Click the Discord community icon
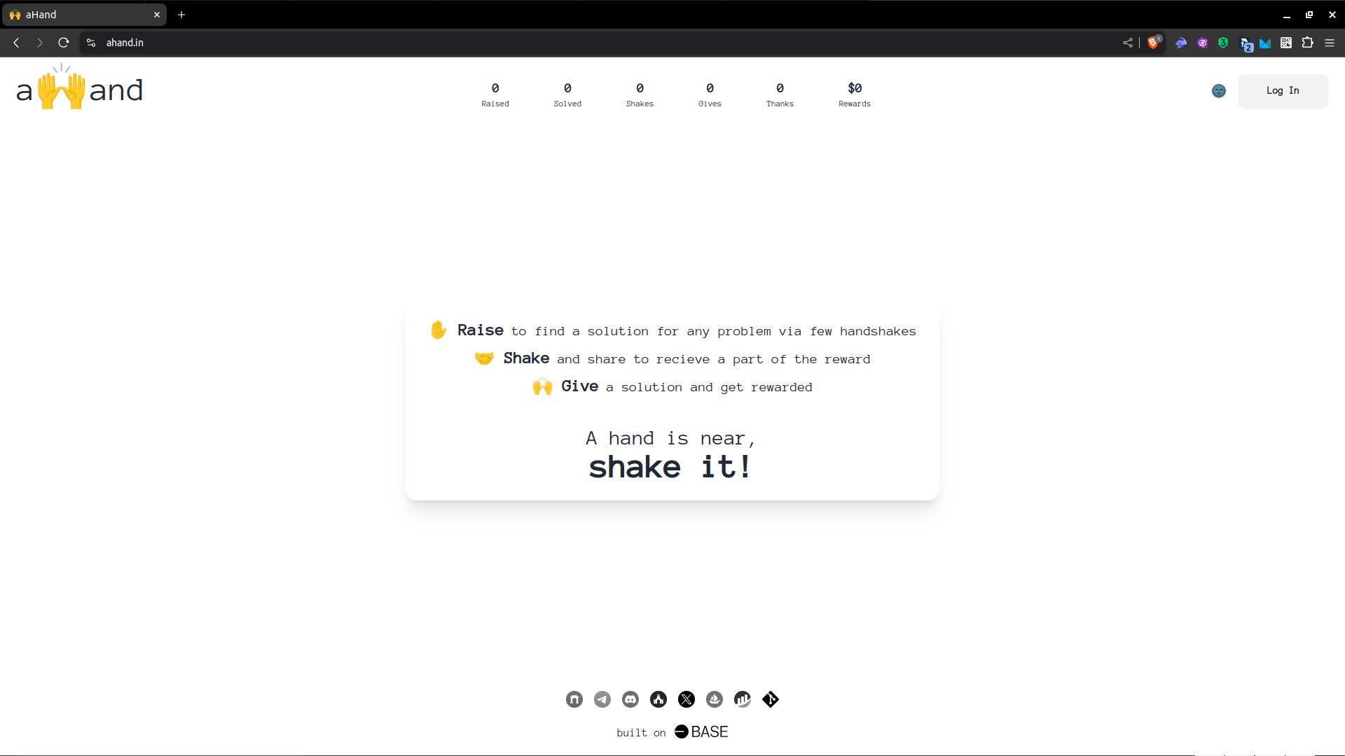Screen dimensions: 1345x756 point(630,699)
